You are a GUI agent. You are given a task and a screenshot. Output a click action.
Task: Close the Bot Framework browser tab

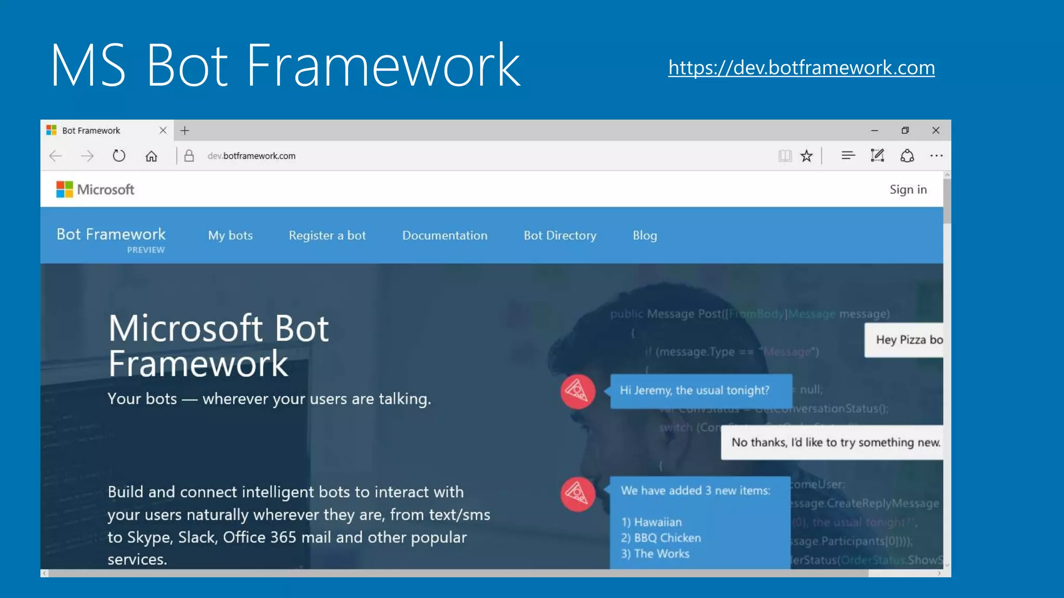(x=163, y=130)
